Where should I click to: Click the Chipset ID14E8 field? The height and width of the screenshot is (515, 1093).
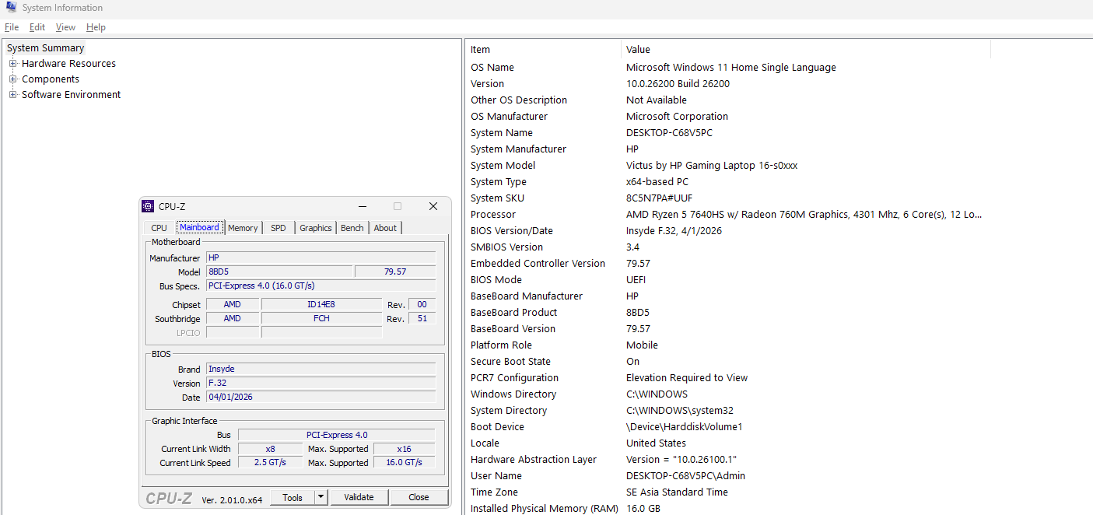pos(321,304)
